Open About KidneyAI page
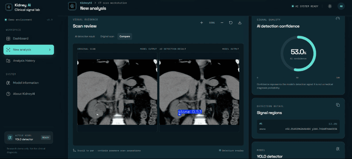This screenshot has width=352, height=159. tap(29, 94)
